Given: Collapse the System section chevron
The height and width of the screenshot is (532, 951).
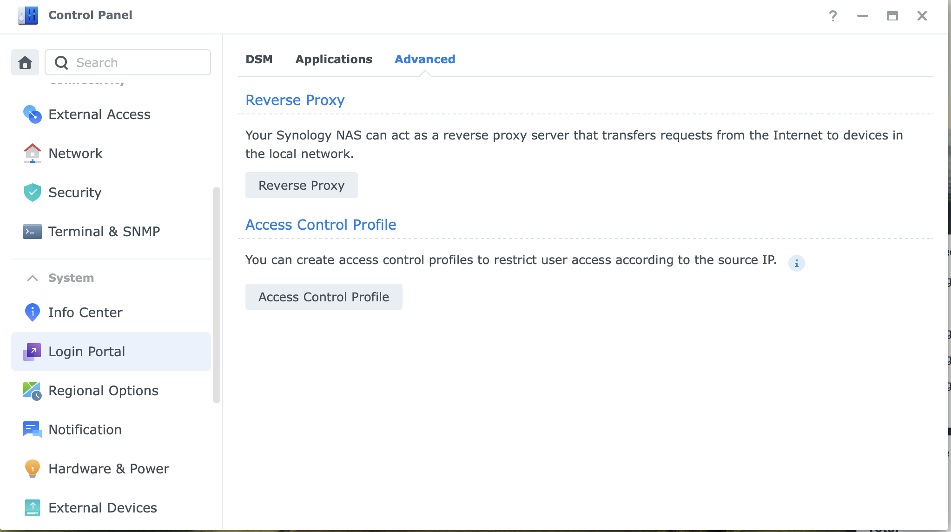Looking at the screenshot, I should pyautogui.click(x=33, y=278).
